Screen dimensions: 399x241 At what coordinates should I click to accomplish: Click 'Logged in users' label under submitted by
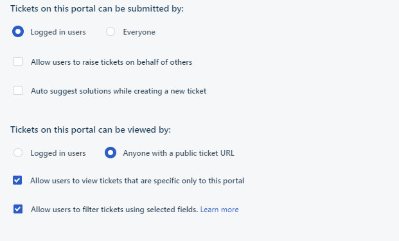(x=58, y=32)
